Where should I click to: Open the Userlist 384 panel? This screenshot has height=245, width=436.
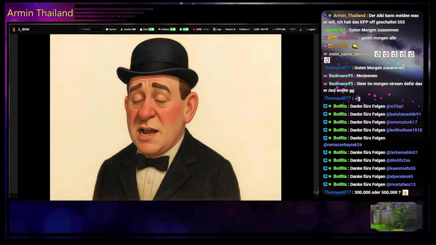[128, 29]
